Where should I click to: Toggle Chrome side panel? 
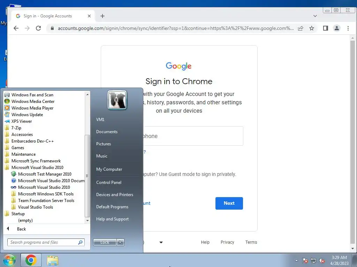click(x=326, y=28)
